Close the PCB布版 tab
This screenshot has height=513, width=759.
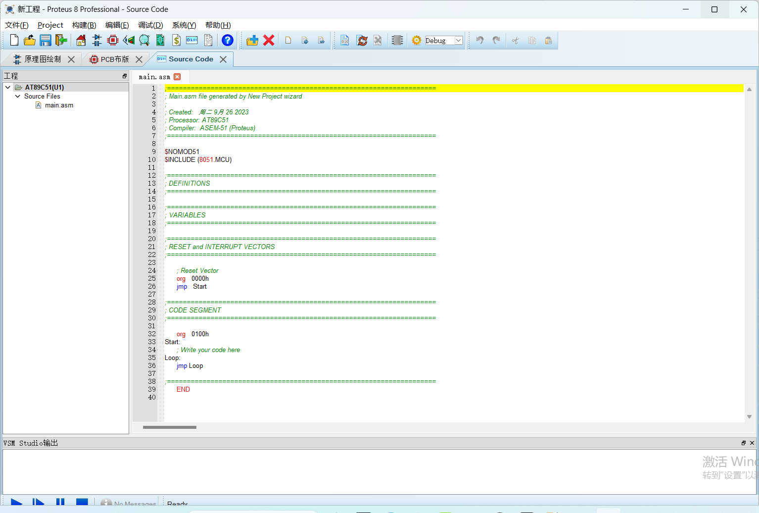coord(139,59)
